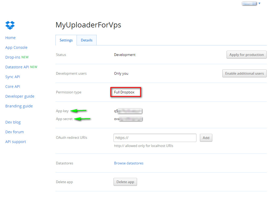Open API support link
Viewport: 277px width, 209px height.
point(16,142)
